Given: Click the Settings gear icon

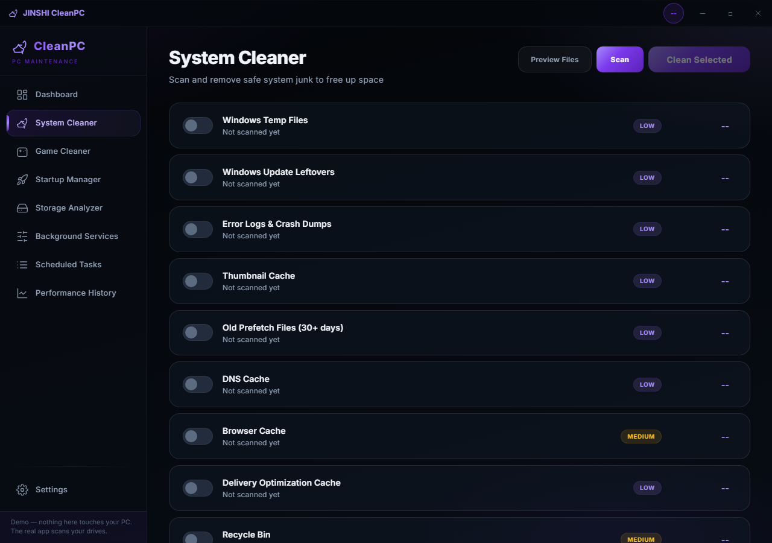Looking at the screenshot, I should click(x=22, y=490).
